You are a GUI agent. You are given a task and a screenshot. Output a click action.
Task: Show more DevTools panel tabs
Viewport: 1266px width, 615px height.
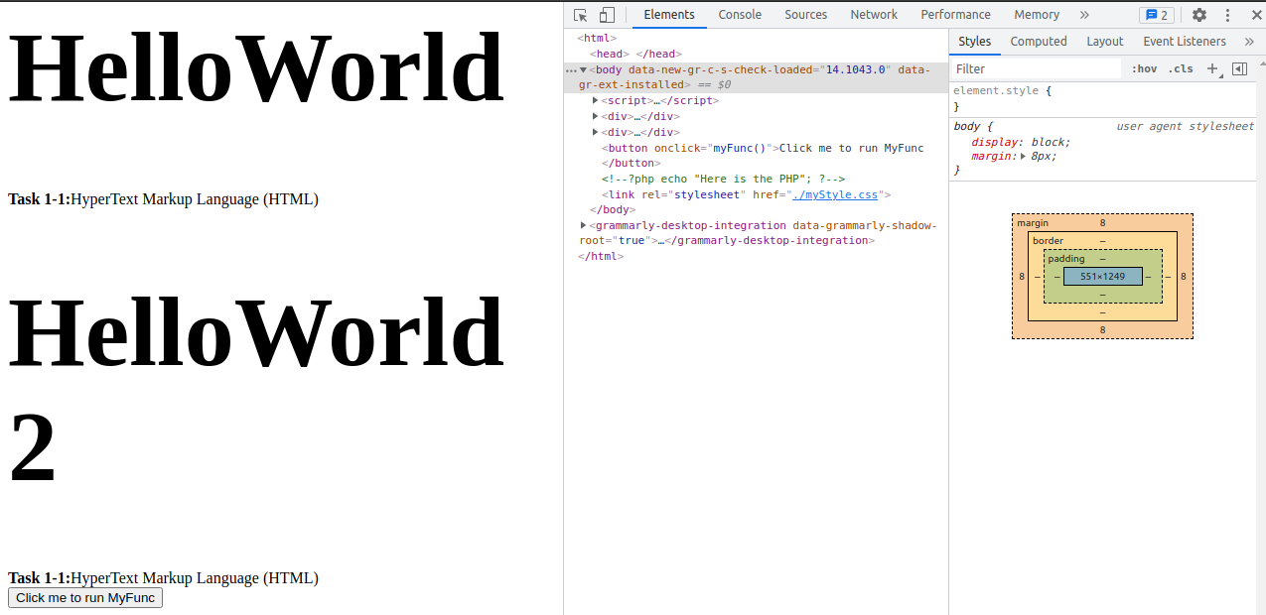[x=1084, y=15]
